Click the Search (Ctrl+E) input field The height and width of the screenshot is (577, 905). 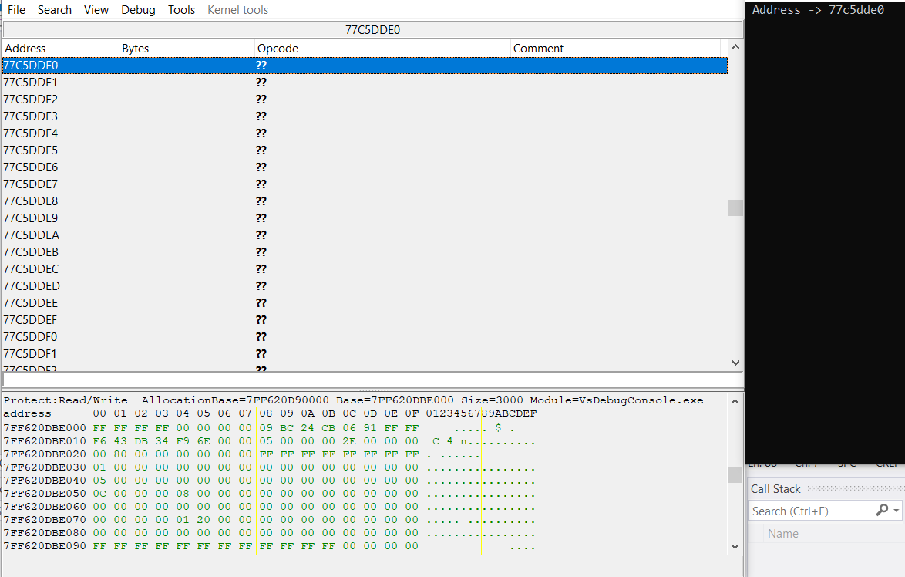click(809, 511)
